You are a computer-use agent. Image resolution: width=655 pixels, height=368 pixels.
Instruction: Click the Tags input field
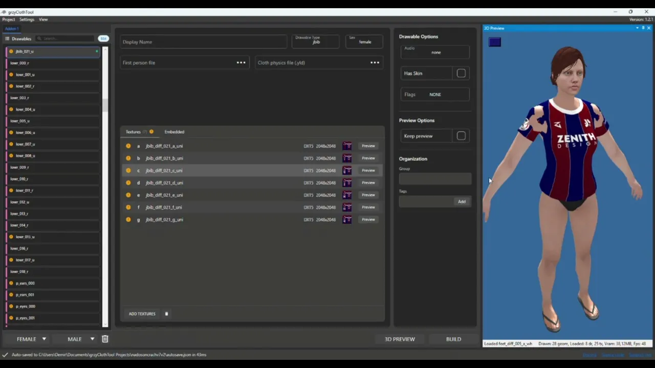pyautogui.click(x=426, y=202)
